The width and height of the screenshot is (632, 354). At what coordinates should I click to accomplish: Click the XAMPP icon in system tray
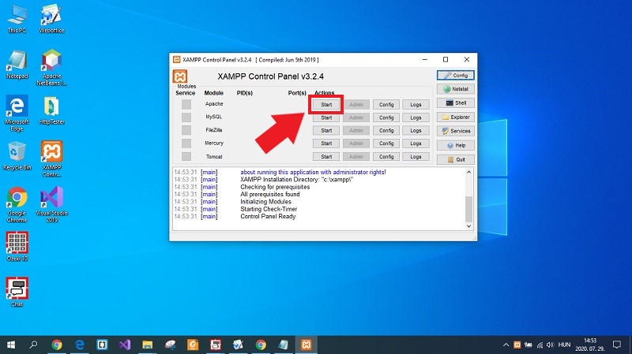pos(517,345)
